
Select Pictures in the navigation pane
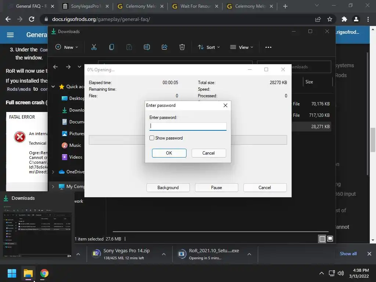click(73, 134)
